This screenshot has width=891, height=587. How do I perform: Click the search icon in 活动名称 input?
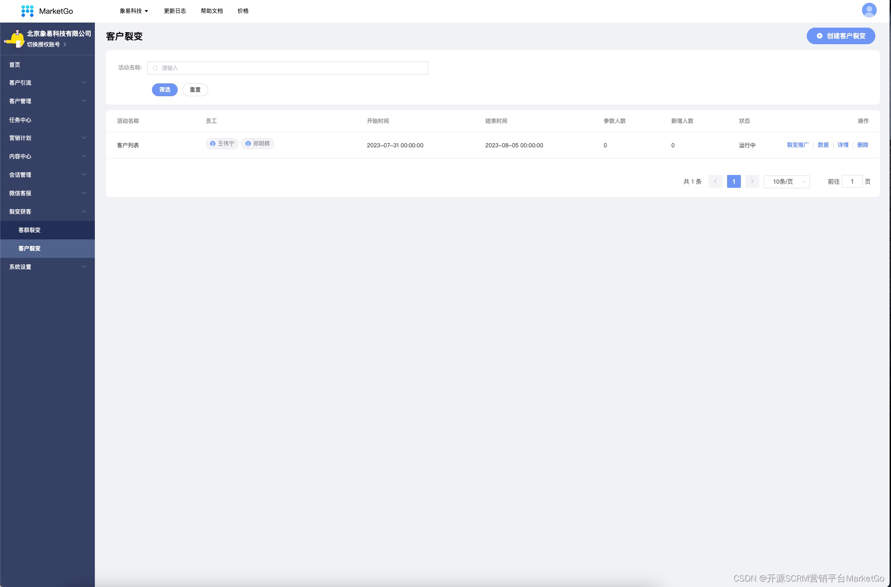coord(155,68)
